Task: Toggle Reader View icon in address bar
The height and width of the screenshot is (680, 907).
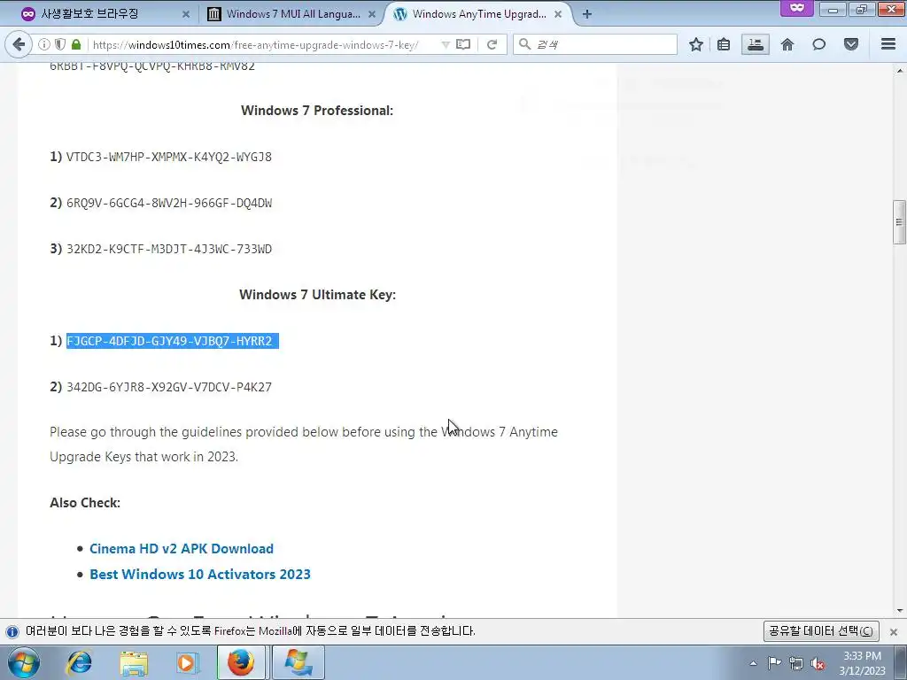Action: (463, 44)
